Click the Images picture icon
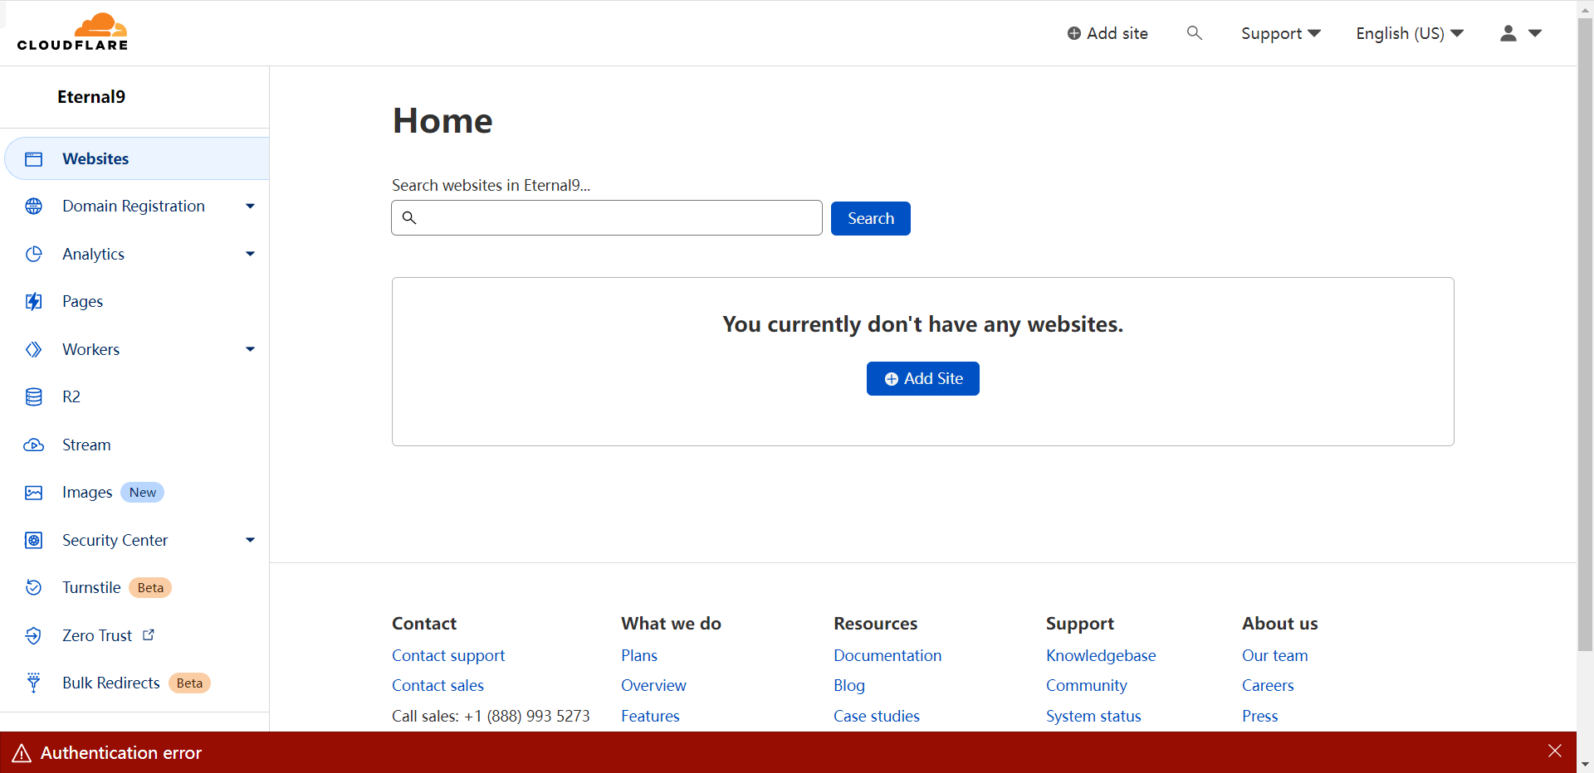The height and width of the screenshot is (773, 1594). (x=33, y=493)
